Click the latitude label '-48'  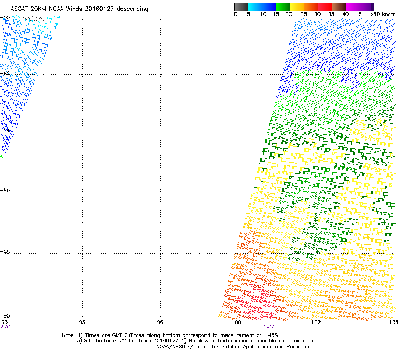[x=5, y=251]
